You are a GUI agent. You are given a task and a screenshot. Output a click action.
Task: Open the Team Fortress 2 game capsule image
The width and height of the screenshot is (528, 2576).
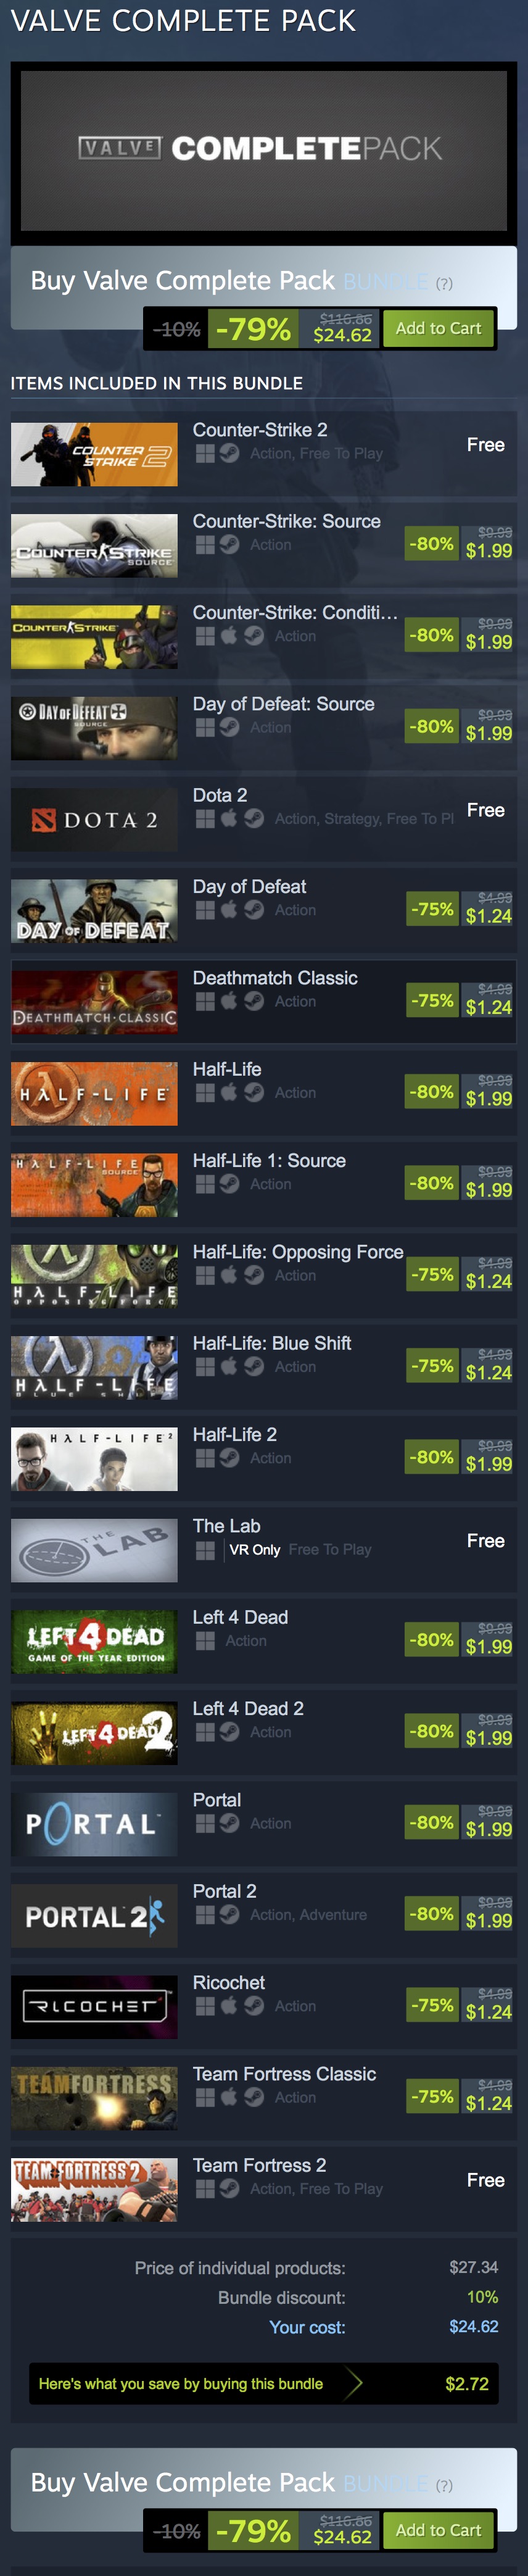click(x=94, y=2189)
